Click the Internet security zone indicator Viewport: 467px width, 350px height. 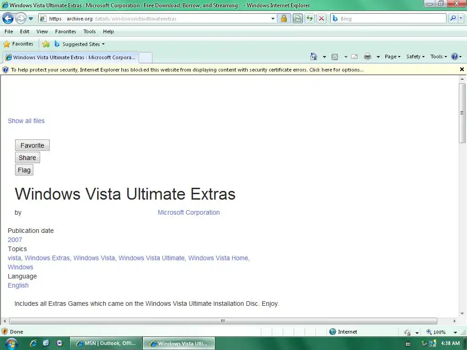[343, 332]
